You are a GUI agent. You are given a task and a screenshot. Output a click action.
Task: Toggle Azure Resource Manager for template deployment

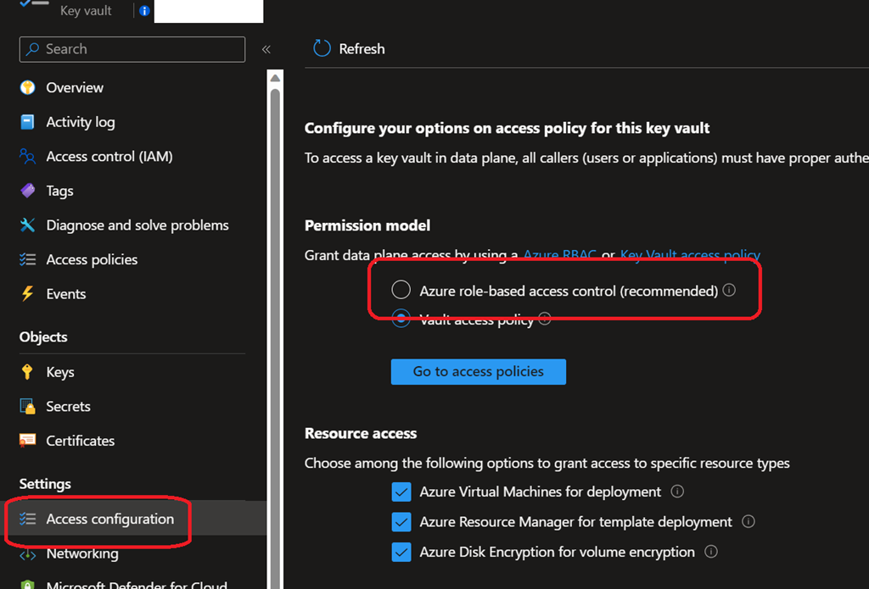tap(401, 522)
